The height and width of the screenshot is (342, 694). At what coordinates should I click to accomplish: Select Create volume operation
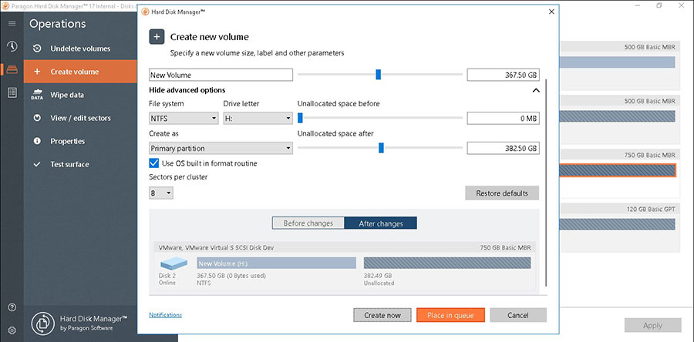coord(80,72)
